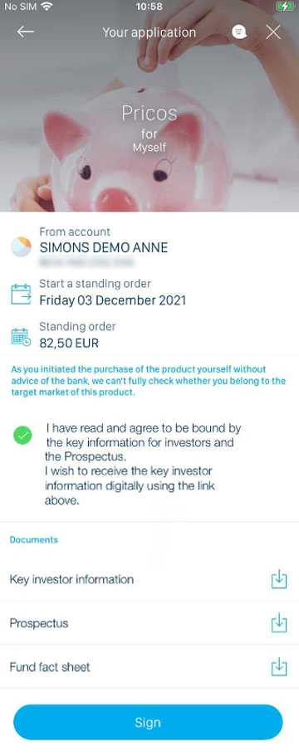Download Key investor information document
This screenshot has height=756, width=299.
(x=279, y=579)
